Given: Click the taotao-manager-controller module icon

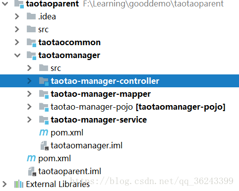Looking at the screenshot, I should pyautogui.click(x=44, y=81).
